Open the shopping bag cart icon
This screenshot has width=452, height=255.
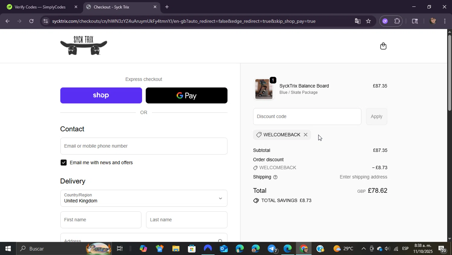tap(383, 46)
